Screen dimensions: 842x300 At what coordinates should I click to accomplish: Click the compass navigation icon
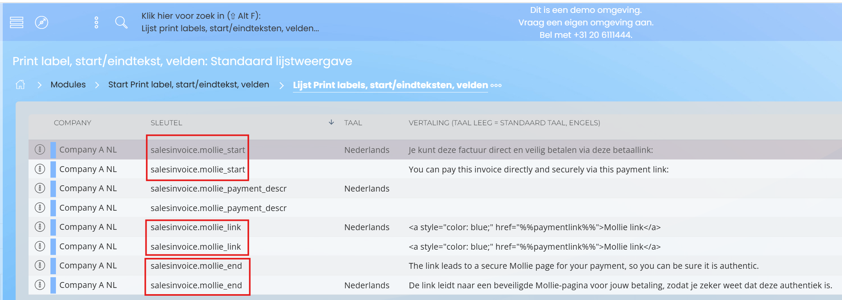click(x=41, y=23)
